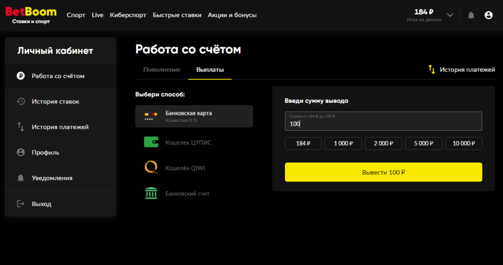
Task: Click Игра на деньги caption
Action: pos(424,20)
